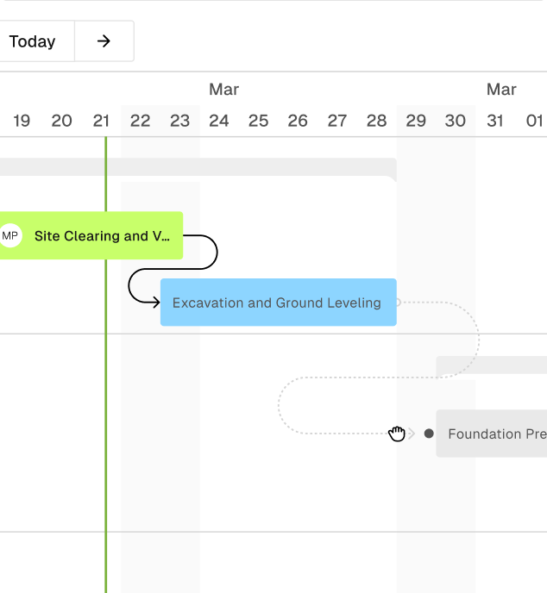Click the green today marker line
The width and height of the screenshot is (547, 593).
tap(106, 416)
